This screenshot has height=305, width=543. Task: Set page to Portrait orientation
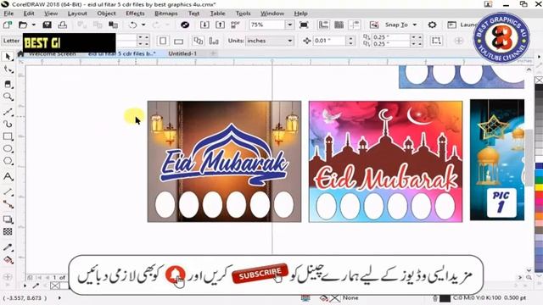point(163,41)
